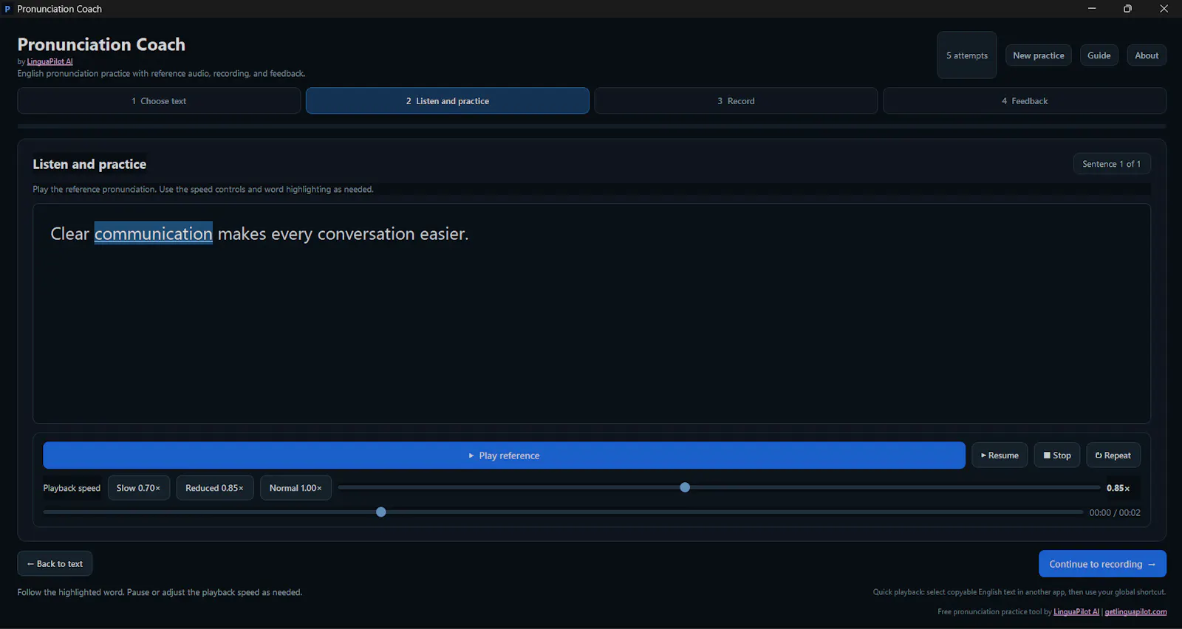Go Back to text
1182x629 pixels.
(55, 564)
